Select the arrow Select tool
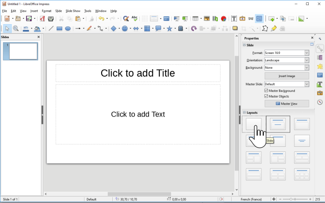The height and width of the screenshot is (203, 325). click(x=7, y=29)
